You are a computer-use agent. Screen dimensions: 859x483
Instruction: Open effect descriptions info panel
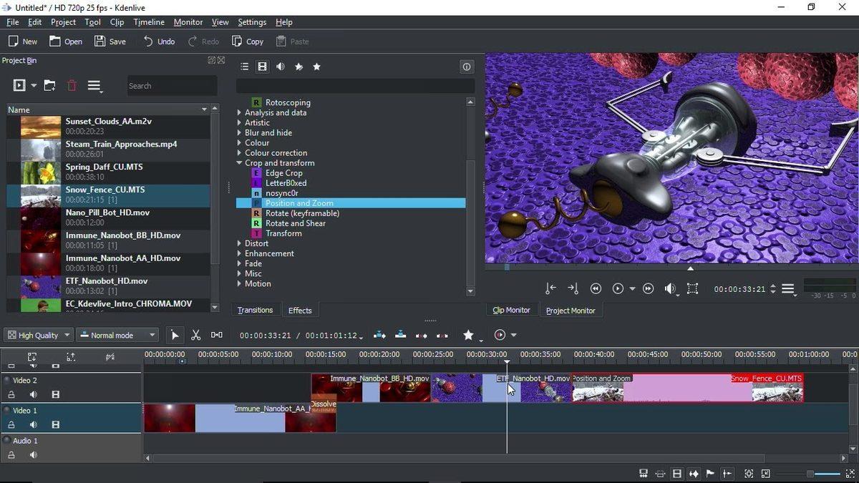467,67
